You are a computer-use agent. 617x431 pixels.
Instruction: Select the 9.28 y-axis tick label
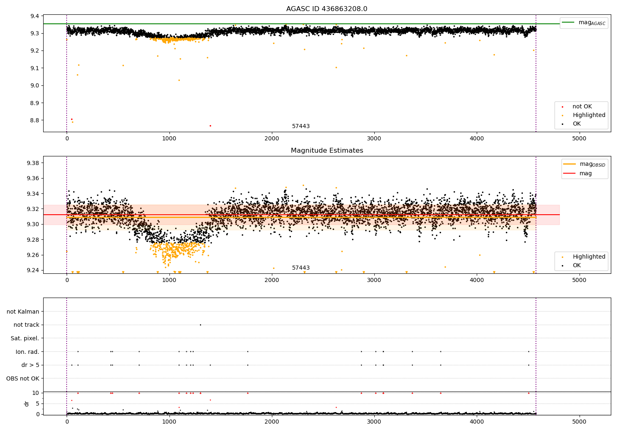pos(33,240)
